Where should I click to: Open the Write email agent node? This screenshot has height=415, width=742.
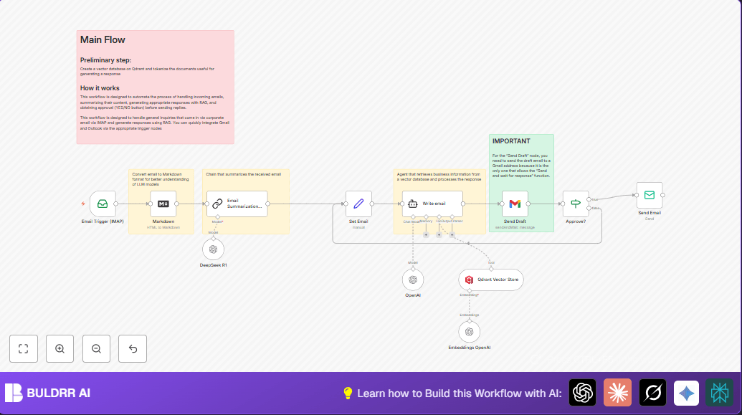432,204
